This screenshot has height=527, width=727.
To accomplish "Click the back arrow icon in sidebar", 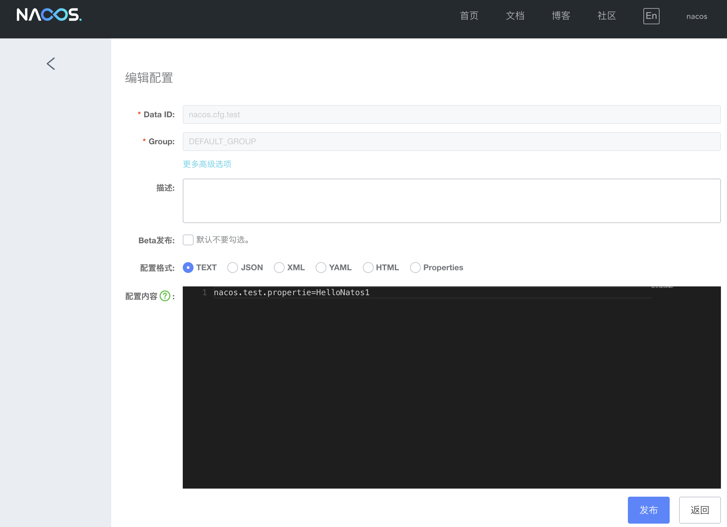I will coord(51,63).
